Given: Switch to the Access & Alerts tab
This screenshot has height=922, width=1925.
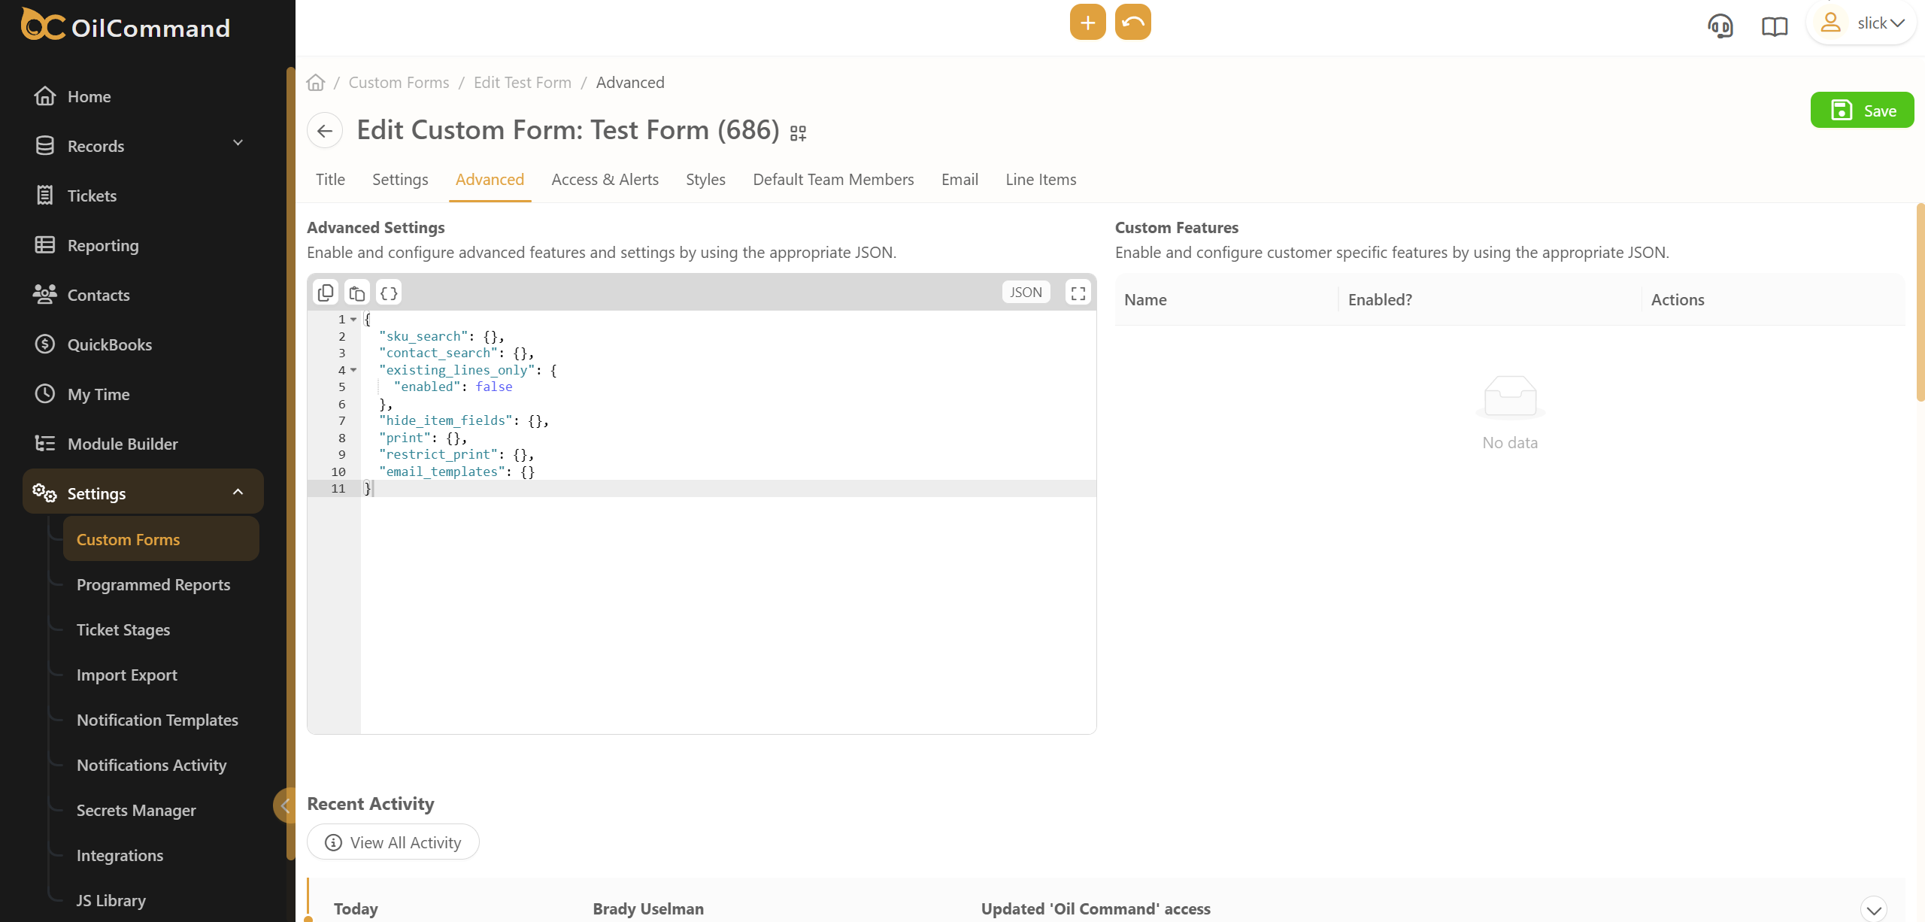Looking at the screenshot, I should pyautogui.click(x=605, y=180).
